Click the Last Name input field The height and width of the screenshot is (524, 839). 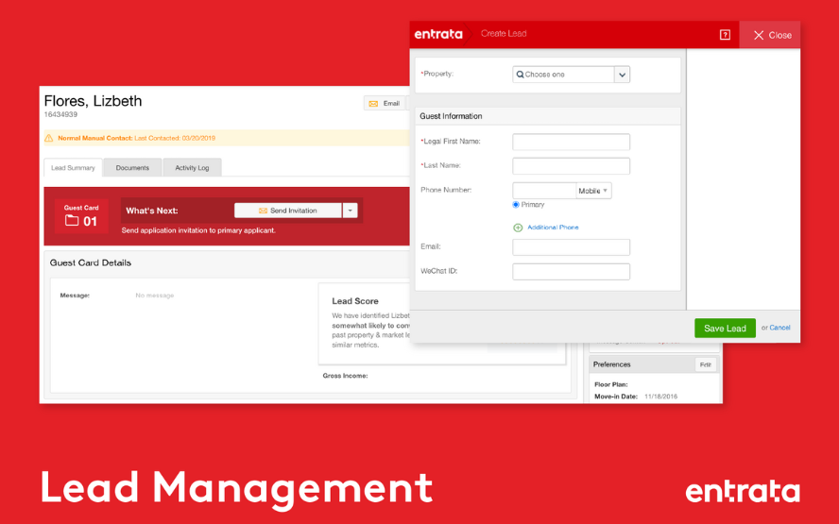[571, 166]
